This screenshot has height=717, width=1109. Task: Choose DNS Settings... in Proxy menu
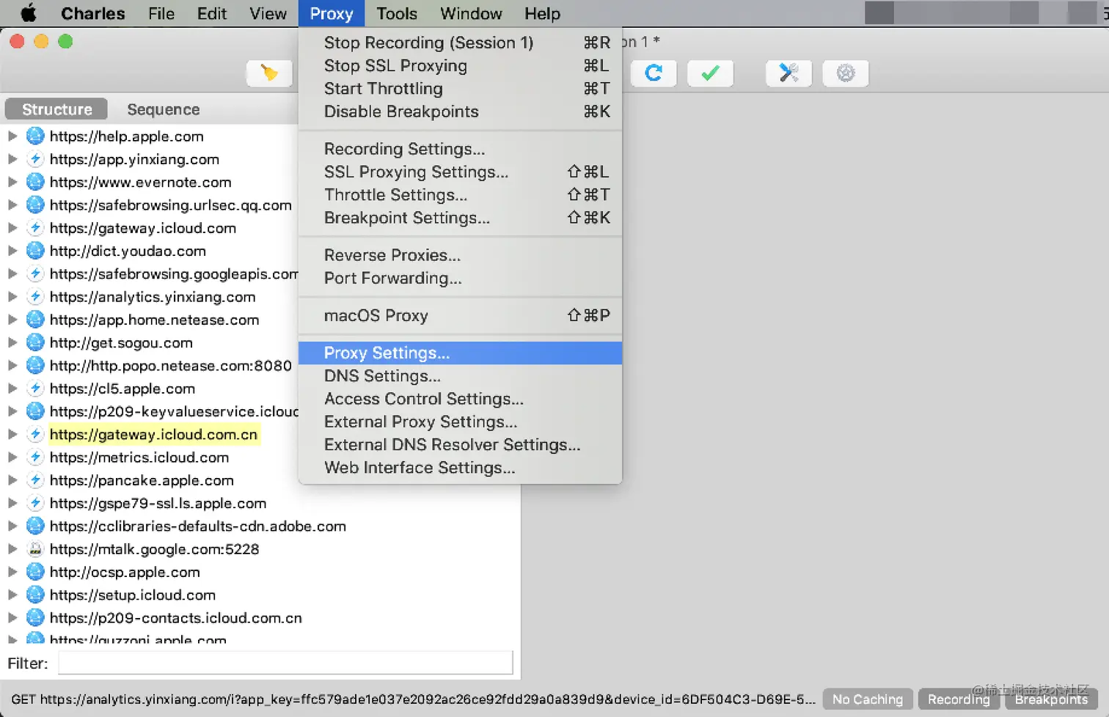460,376
